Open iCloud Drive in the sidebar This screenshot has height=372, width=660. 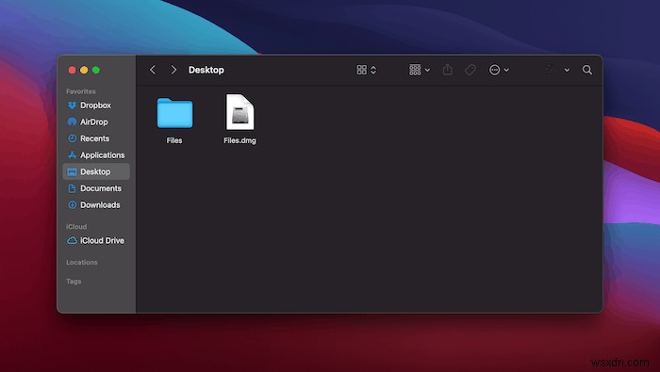pyautogui.click(x=96, y=240)
